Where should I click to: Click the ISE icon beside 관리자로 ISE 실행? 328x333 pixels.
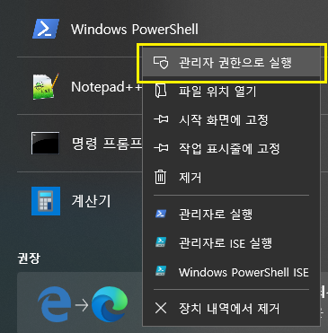tap(161, 242)
